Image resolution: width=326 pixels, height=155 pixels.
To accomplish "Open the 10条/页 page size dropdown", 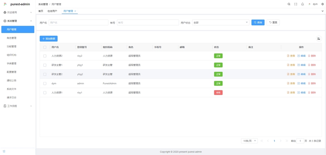I will (x=249, y=141).
